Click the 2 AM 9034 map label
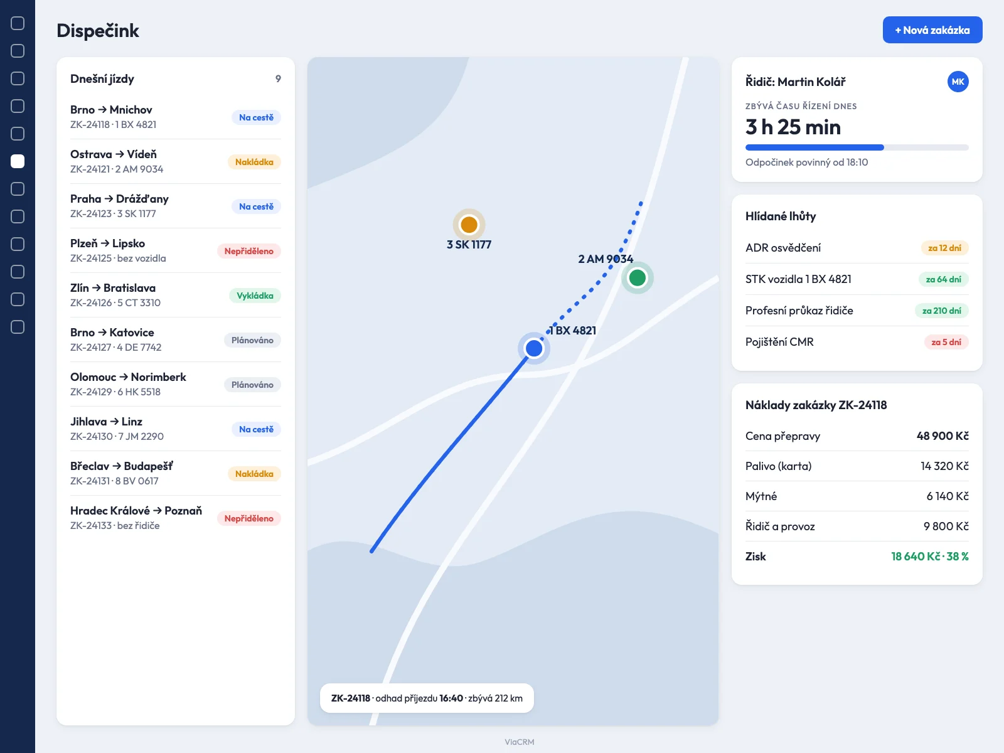The height and width of the screenshot is (753, 1004). [x=606, y=259]
